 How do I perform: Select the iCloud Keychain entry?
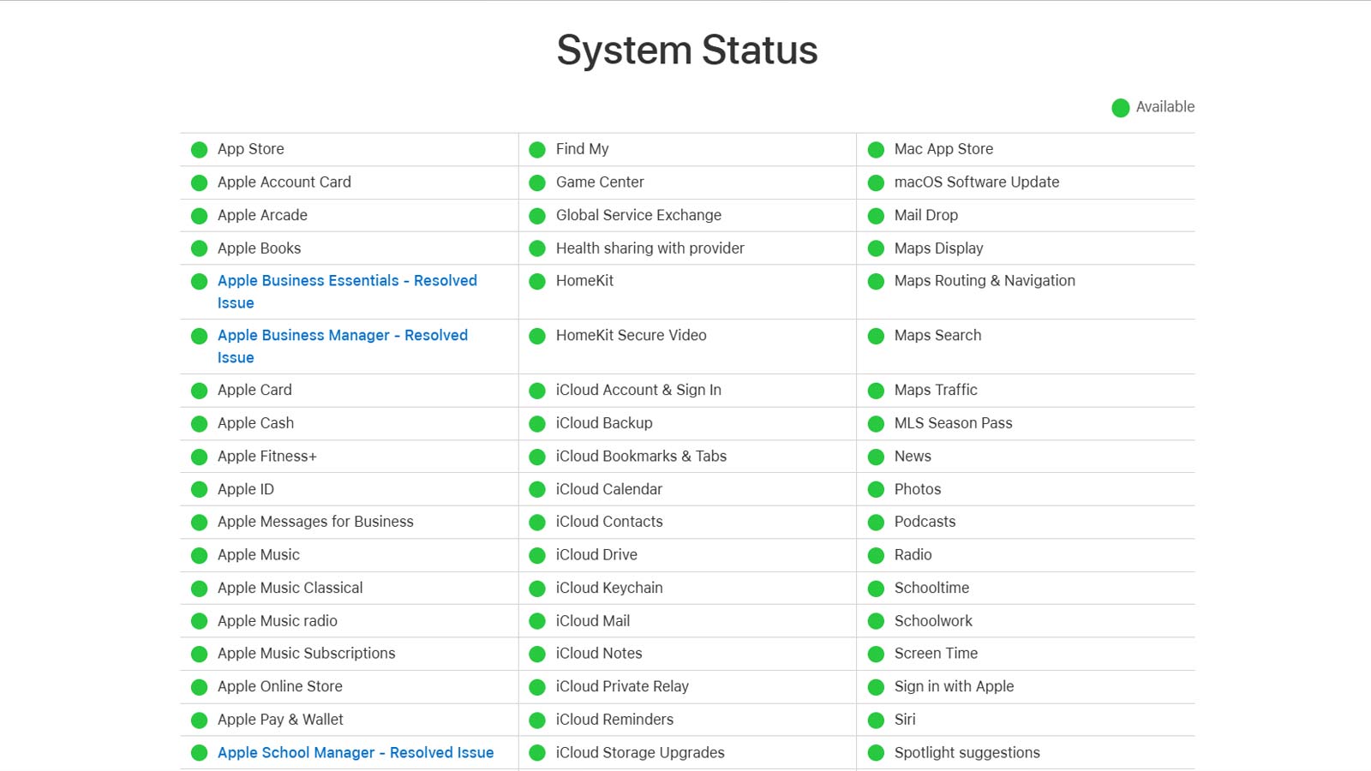coord(609,588)
